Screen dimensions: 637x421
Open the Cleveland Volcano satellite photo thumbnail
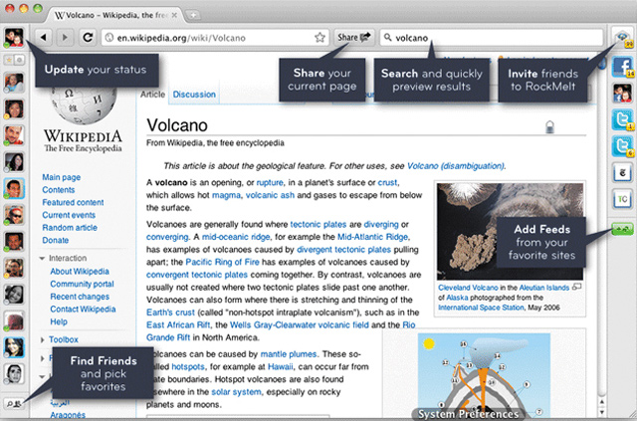510,231
